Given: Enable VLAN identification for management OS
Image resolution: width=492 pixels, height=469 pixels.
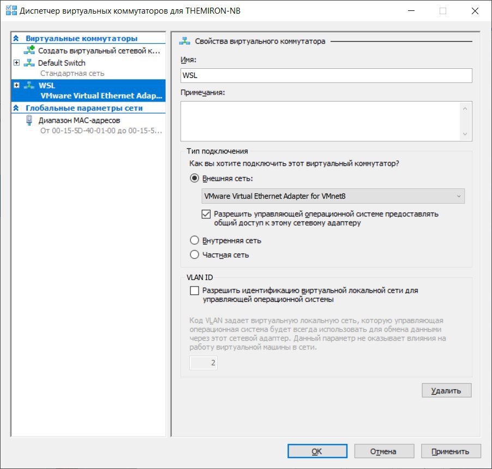Looking at the screenshot, I should pyautogui.click(x=195, y=290).
